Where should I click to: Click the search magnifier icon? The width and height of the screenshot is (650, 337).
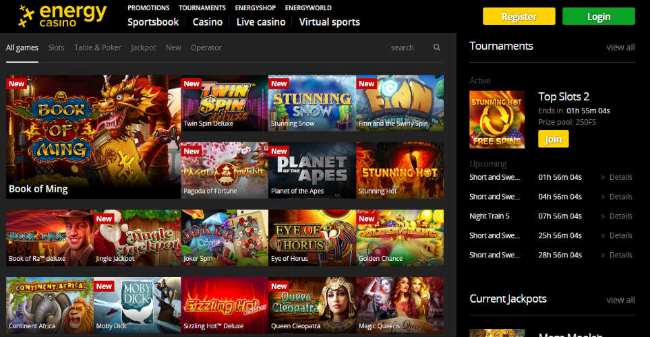point(436,48)
